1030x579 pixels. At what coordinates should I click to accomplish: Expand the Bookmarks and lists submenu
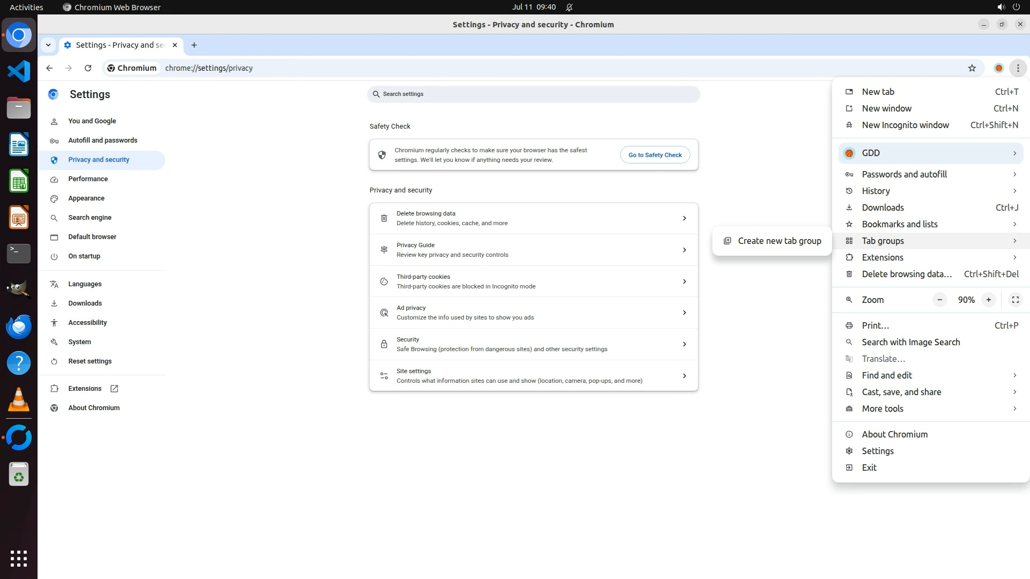tap(930, 224)
